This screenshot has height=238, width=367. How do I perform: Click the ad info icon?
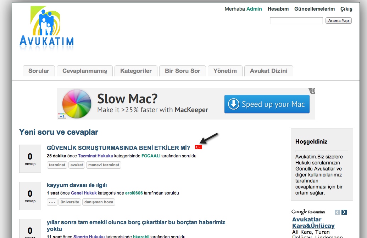click(312, 91)
